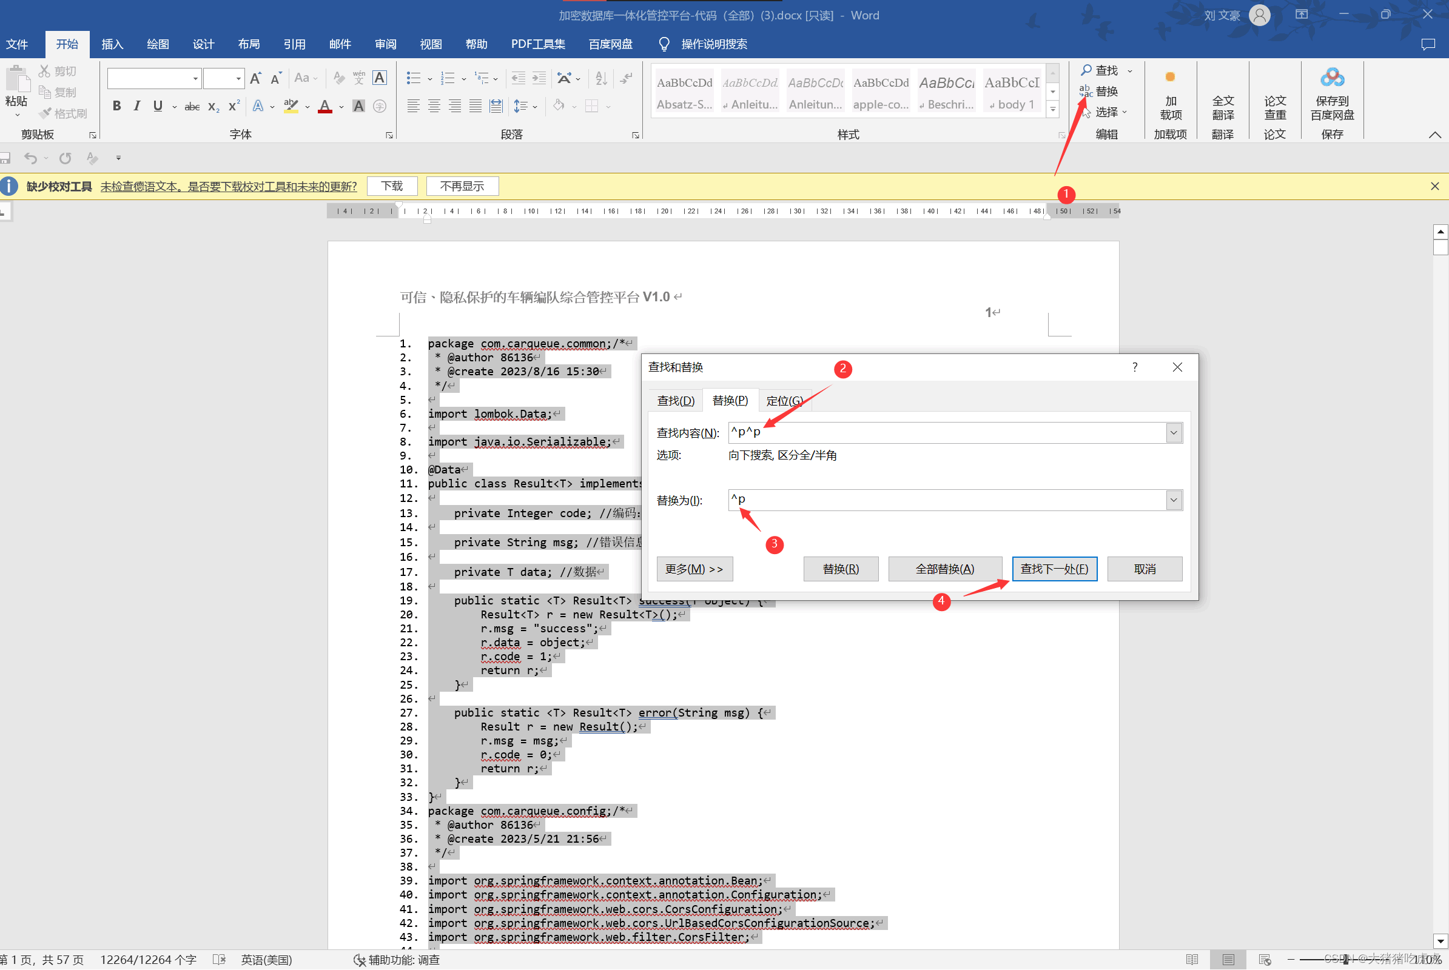The image size is (1449, 970).
Task: Toggle underline formatting
Action: click(158, 107)
